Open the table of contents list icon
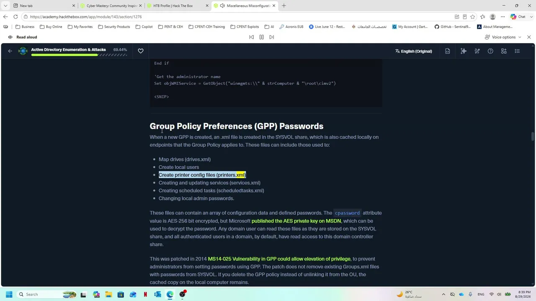 point(517,51)
